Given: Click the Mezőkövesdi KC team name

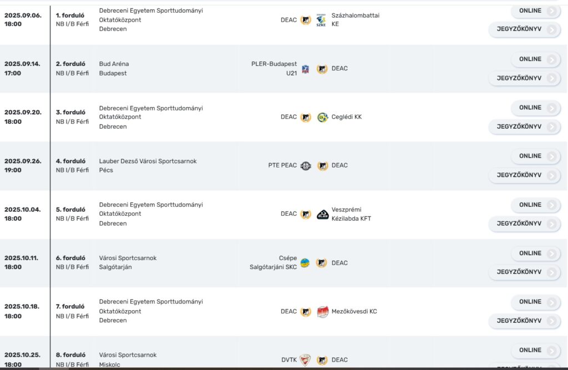Looking at the screenshot, I should click(x=354, y=311).
